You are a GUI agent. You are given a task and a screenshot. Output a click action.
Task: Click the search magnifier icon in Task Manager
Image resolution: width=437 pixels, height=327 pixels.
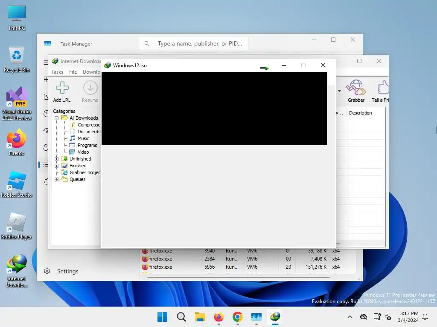147,43
